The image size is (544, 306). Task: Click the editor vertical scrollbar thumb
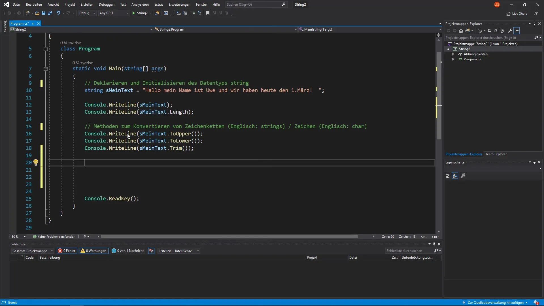pos(439,95)
